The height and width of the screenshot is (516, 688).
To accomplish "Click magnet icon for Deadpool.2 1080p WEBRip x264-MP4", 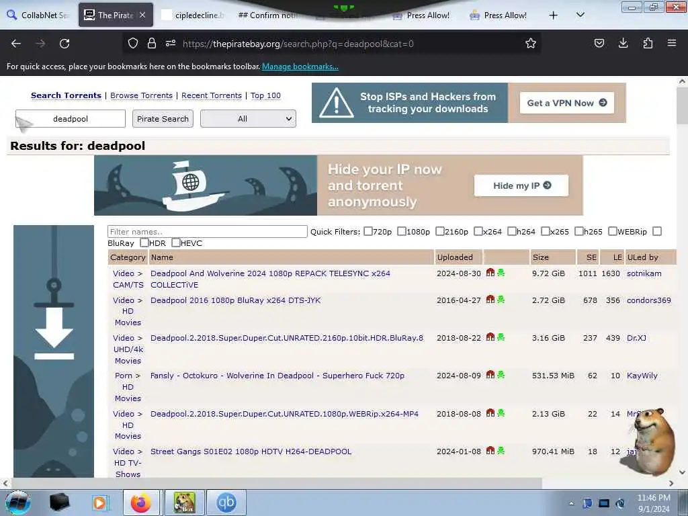I will (490, 413).
